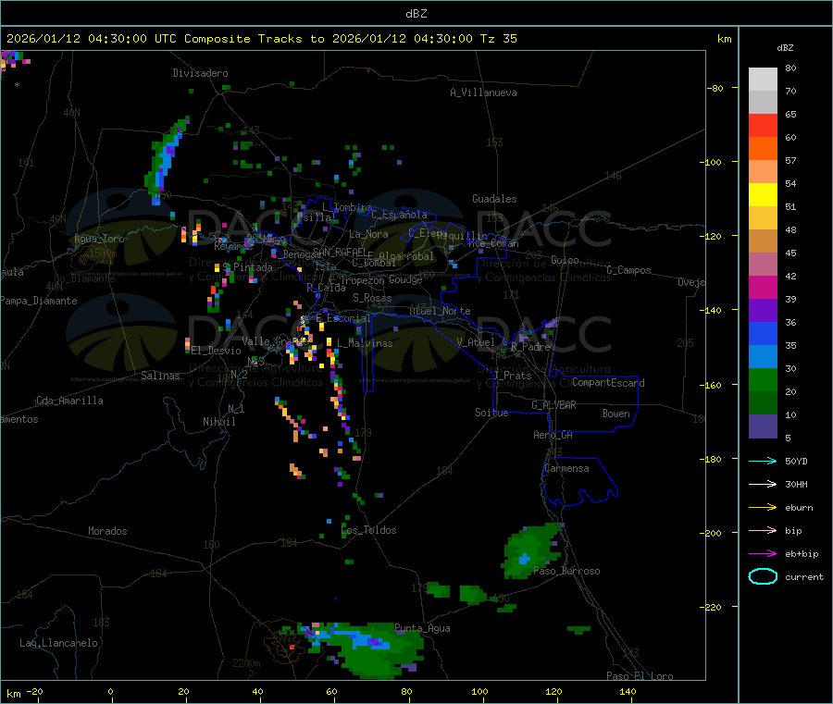Click the 65 dBZ red color swatch

tap(763, 125)
